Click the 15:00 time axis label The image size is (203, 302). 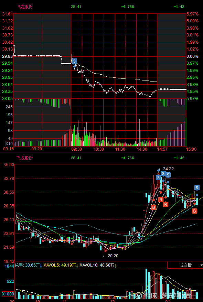click(x=191, y=149)
